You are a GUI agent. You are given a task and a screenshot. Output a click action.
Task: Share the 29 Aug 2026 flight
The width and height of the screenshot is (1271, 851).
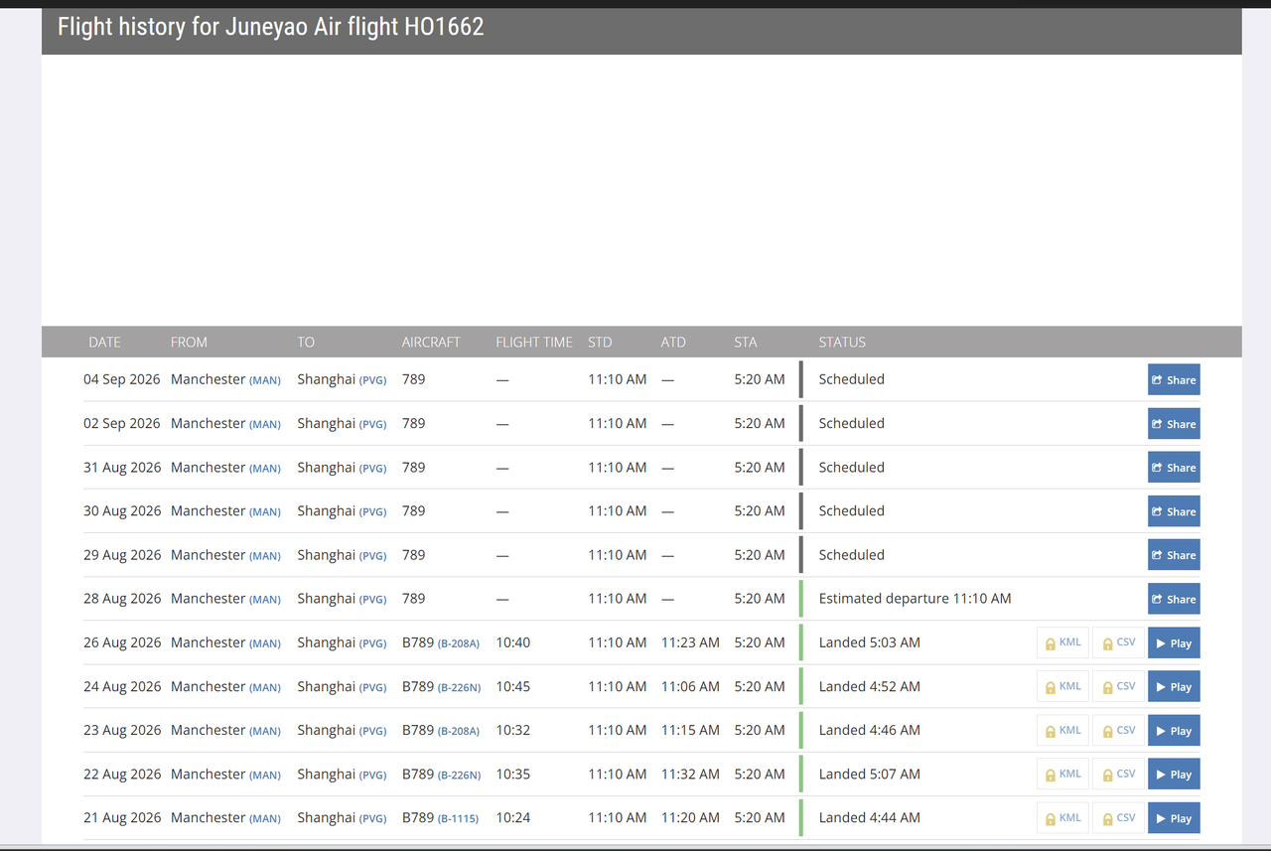click(x=1174, y=555)
